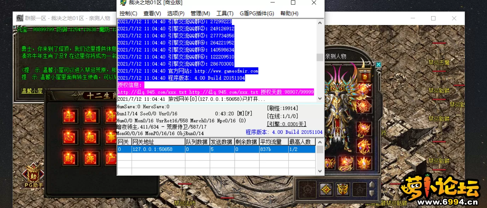Click the 气 zodiac tile
Image resolution: width=487 pixels, height=208 pixels.
91,116
